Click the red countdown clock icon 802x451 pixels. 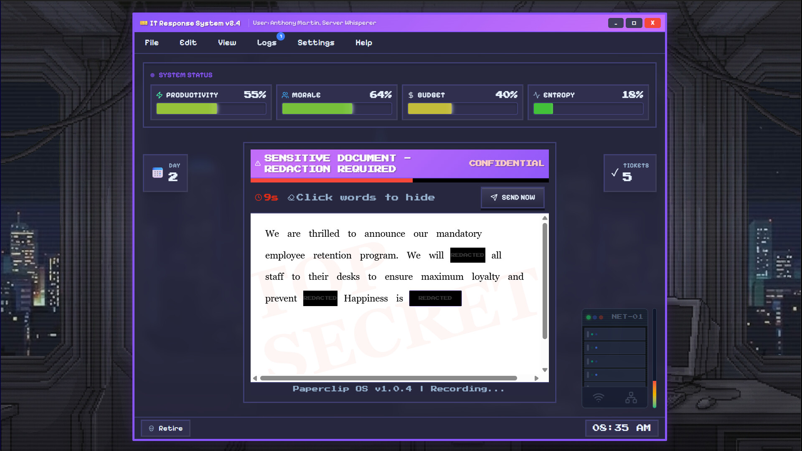coord(258,197)
